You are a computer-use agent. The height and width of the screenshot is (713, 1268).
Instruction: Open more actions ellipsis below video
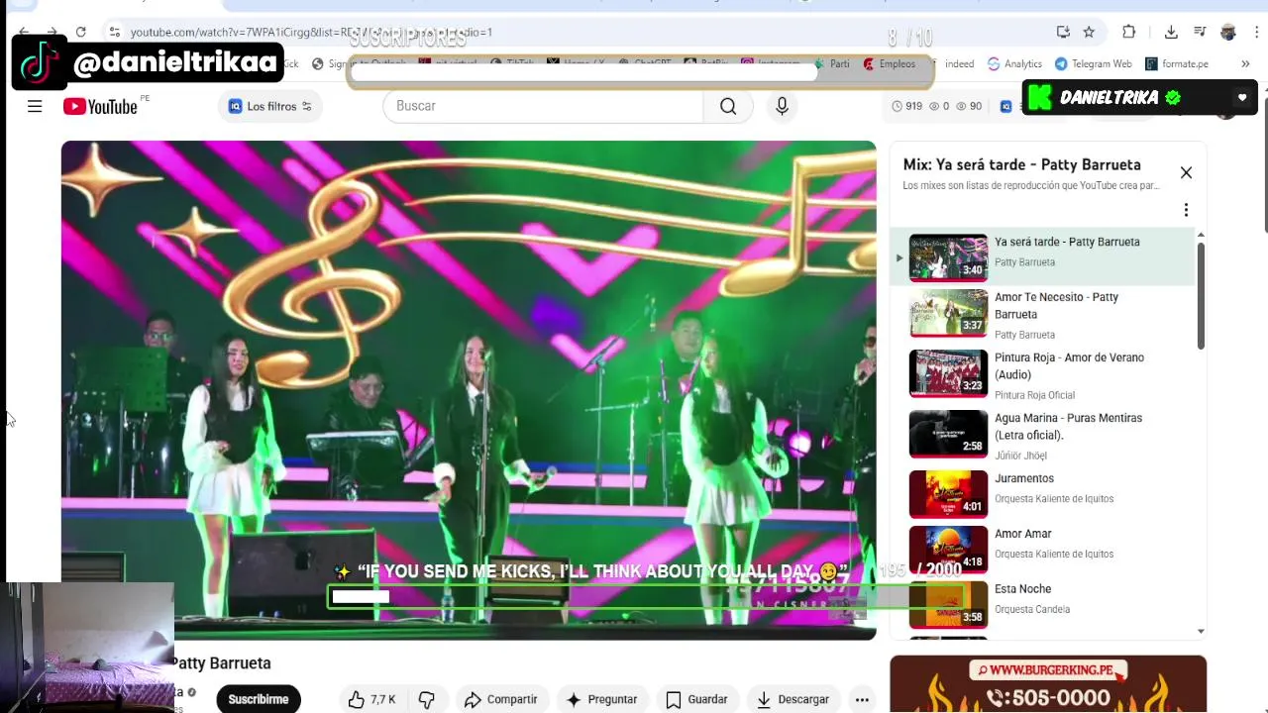(x=862, y=699)
